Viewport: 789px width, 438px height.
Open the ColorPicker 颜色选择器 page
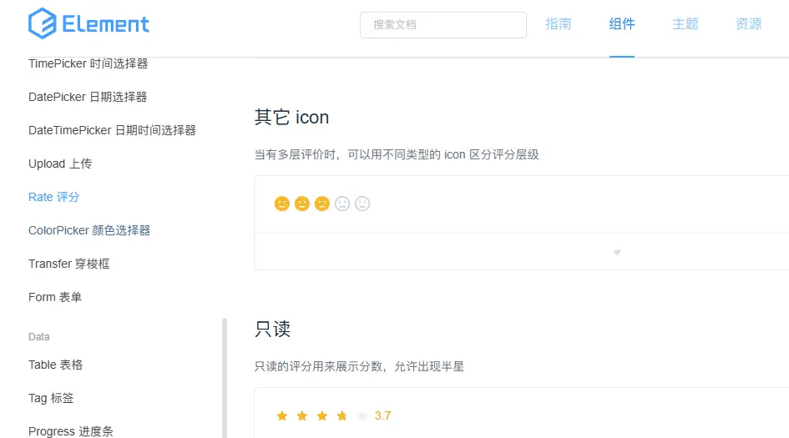coord(89,230)
